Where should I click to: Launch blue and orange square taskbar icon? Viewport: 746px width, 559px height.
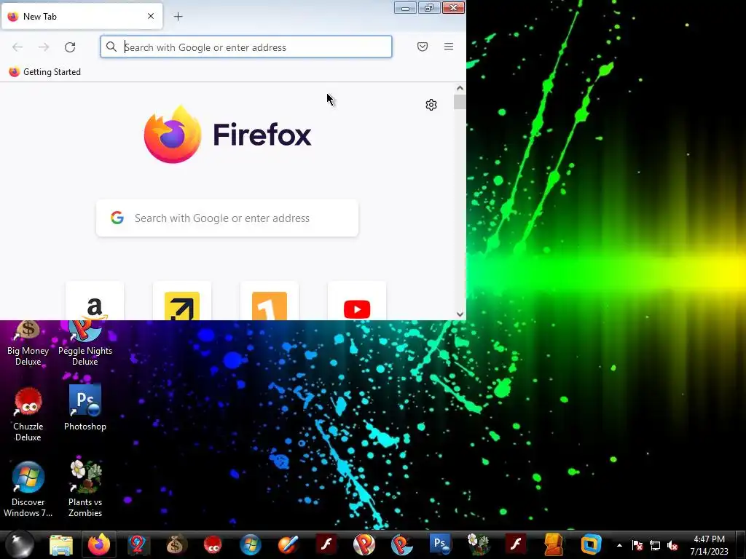(x=592, y=544)
